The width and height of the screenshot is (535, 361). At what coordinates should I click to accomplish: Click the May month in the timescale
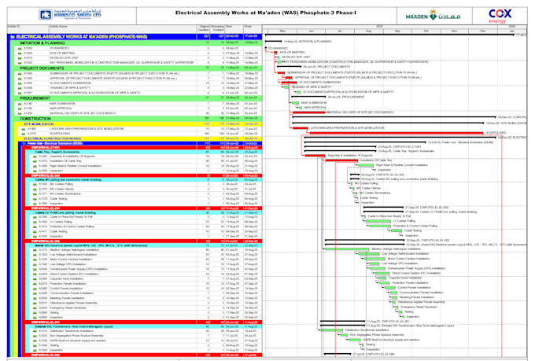[282, 31]
